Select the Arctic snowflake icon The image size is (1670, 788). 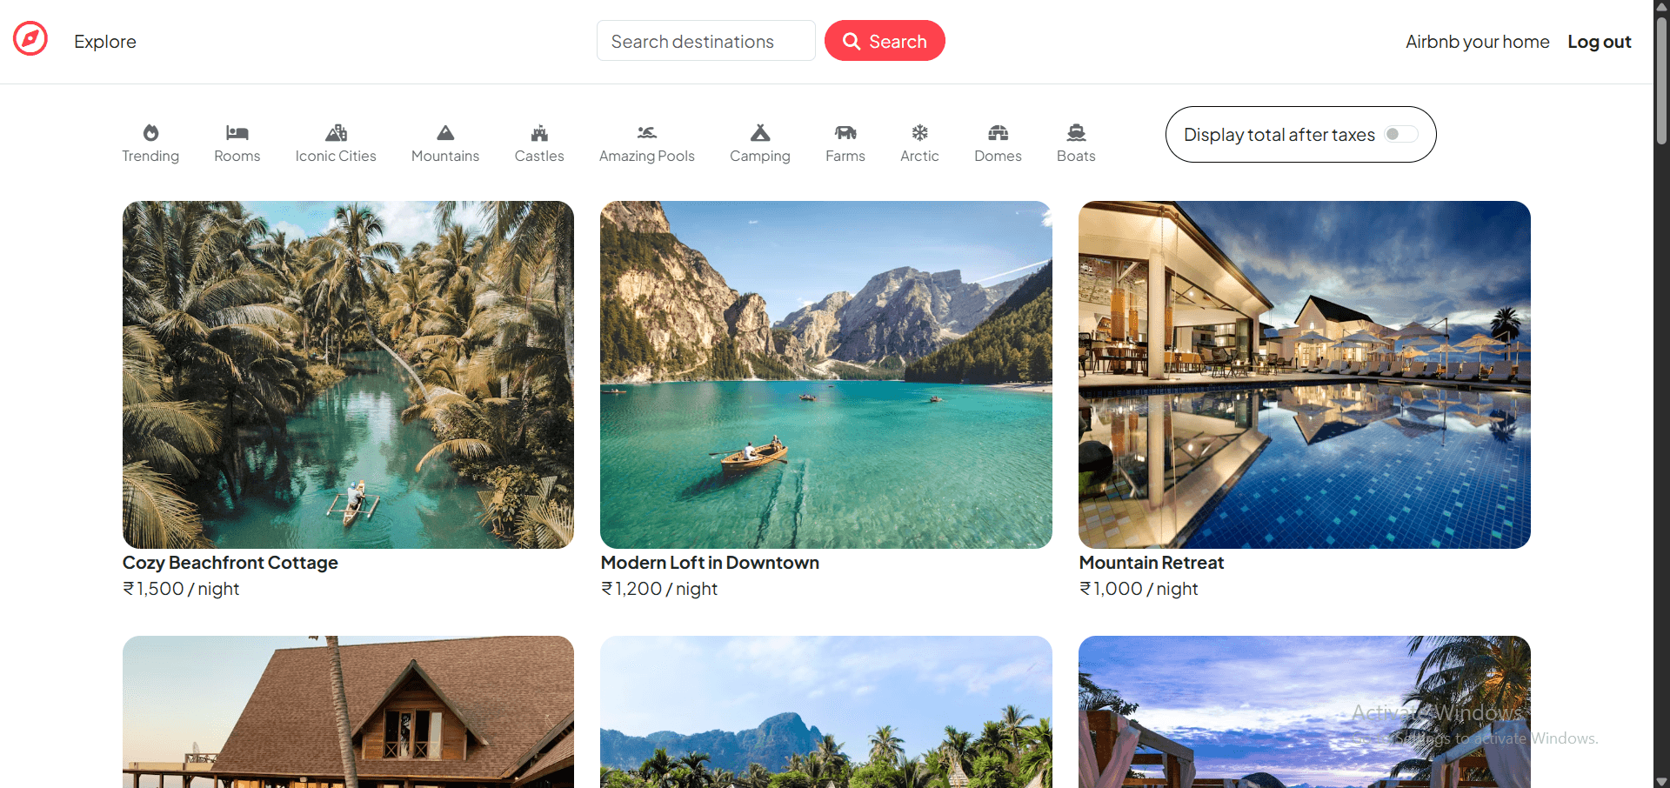[919, 132]
